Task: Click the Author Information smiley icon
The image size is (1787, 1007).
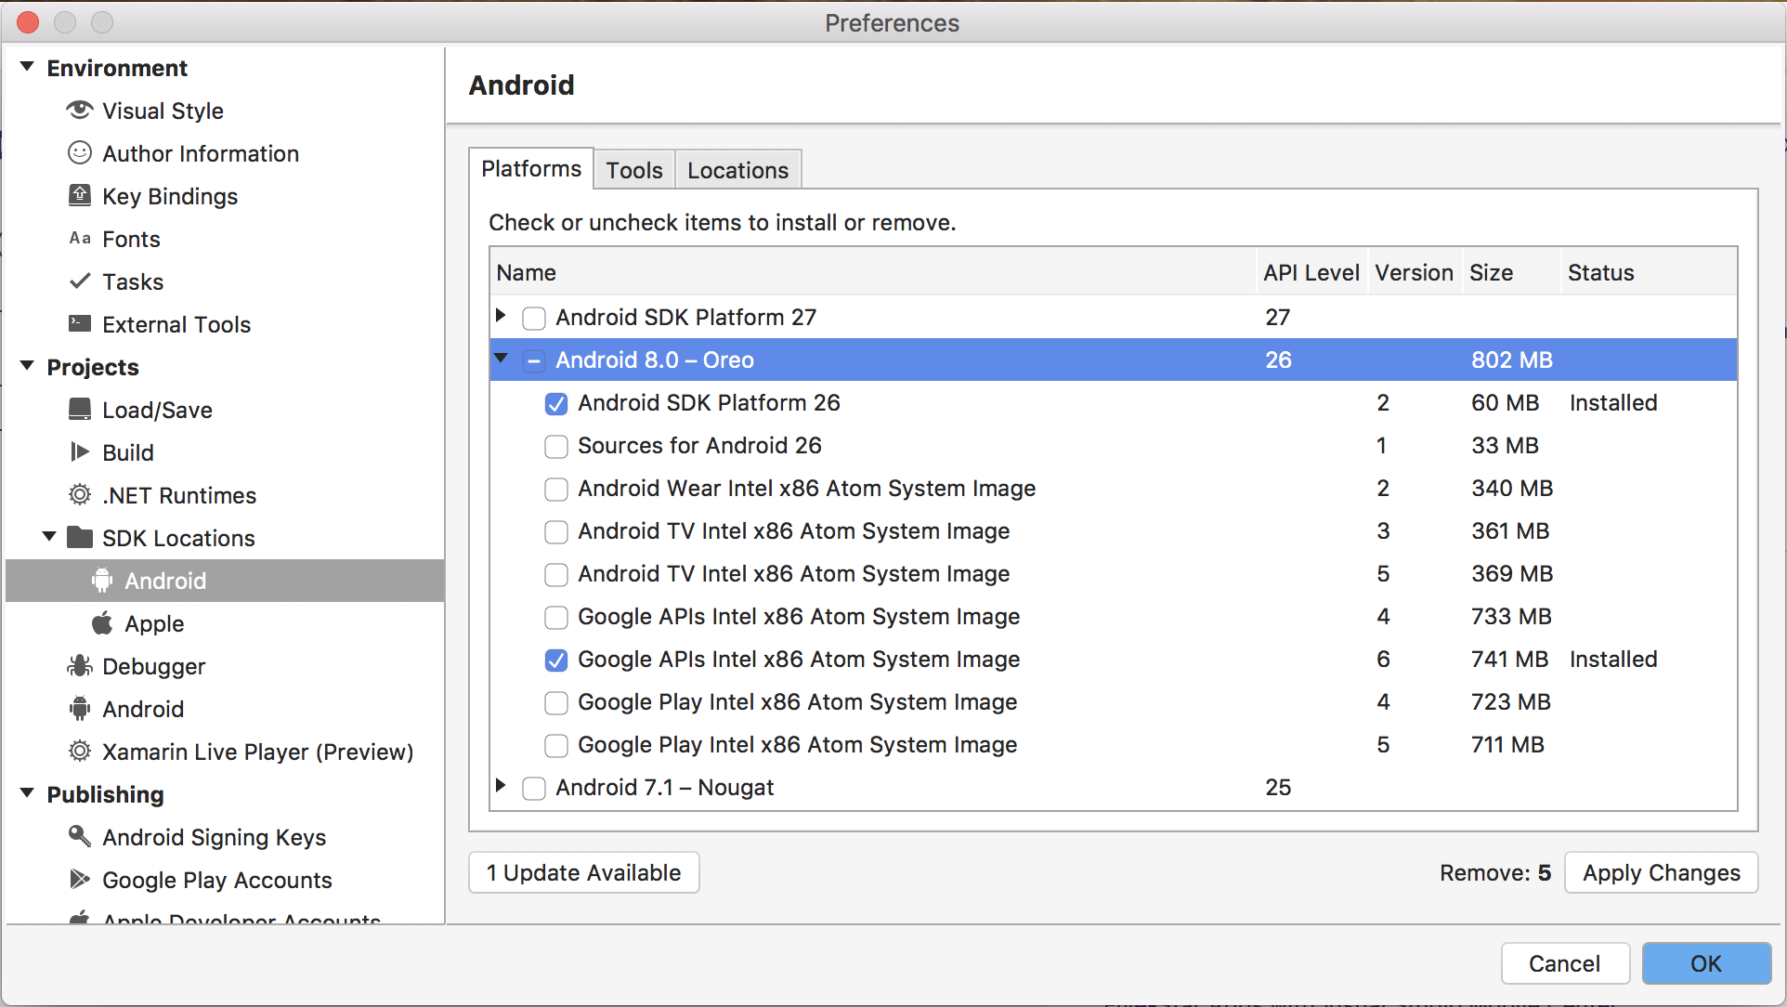Action: coord(80,153)
